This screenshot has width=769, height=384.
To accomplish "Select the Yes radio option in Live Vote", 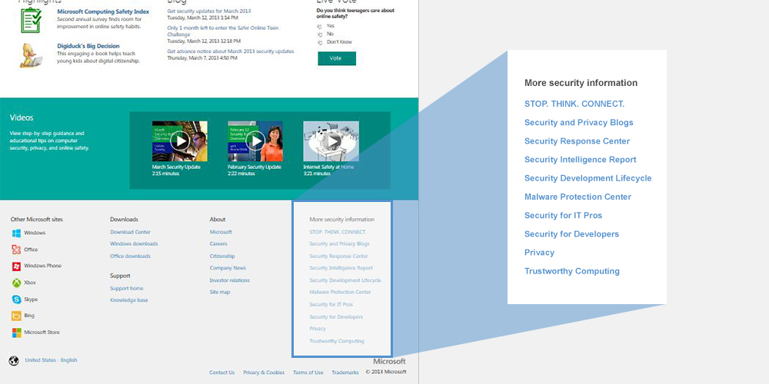I will 320,26.
